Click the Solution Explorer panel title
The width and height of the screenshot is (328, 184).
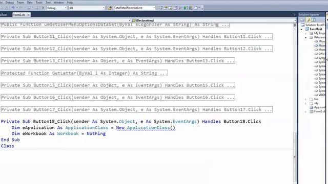309,15
